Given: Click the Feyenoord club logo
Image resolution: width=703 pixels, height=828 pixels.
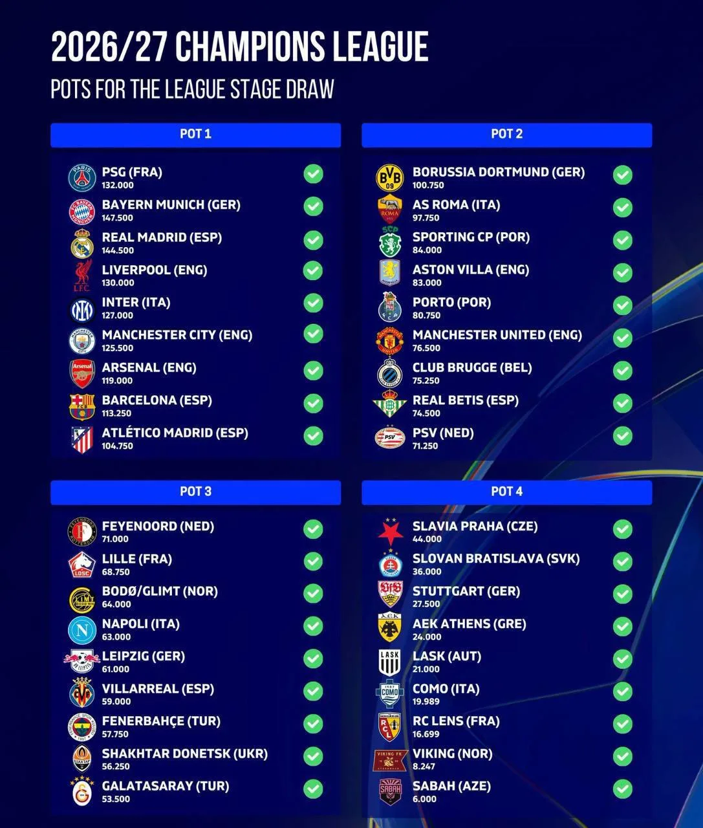Looking at the screenshot, I should pyautogui.click(x=82, y=532).
